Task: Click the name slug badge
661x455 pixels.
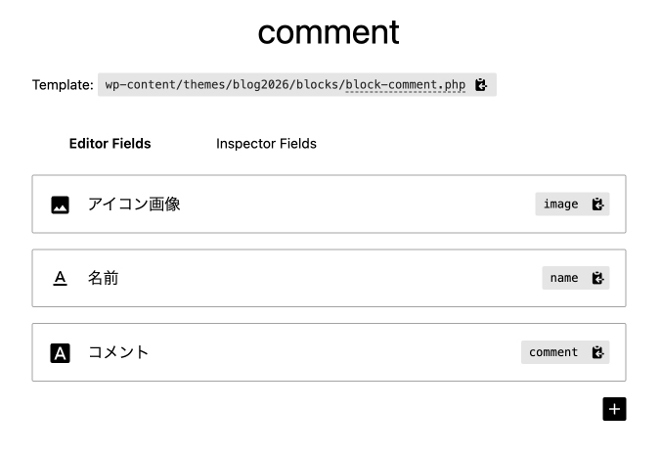Action: pyautogui.click(x=564, y=278)
